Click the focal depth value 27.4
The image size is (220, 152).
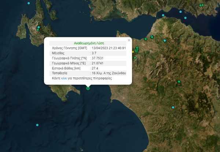click(95, 68)
